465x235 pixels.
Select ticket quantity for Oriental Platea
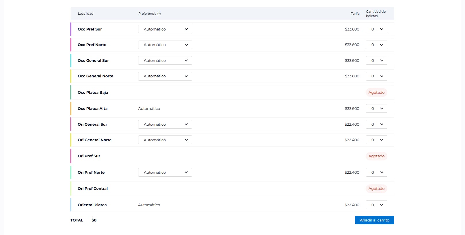coord(376,205)
